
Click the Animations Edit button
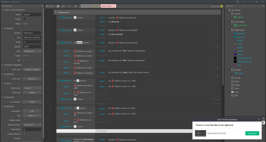click(32, 111)
